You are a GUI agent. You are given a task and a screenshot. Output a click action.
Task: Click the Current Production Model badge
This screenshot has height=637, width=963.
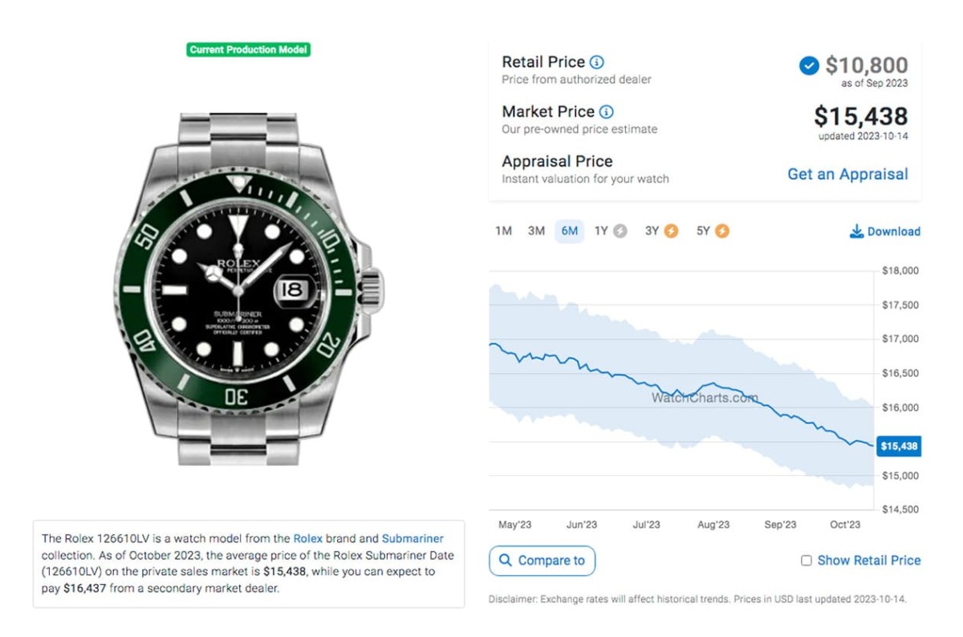(248, 50)
